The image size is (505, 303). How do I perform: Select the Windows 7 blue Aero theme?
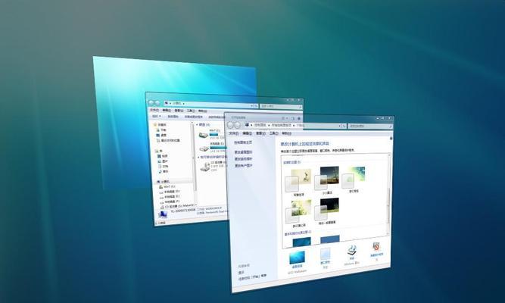pyautogui.click(x=302, y=242)
